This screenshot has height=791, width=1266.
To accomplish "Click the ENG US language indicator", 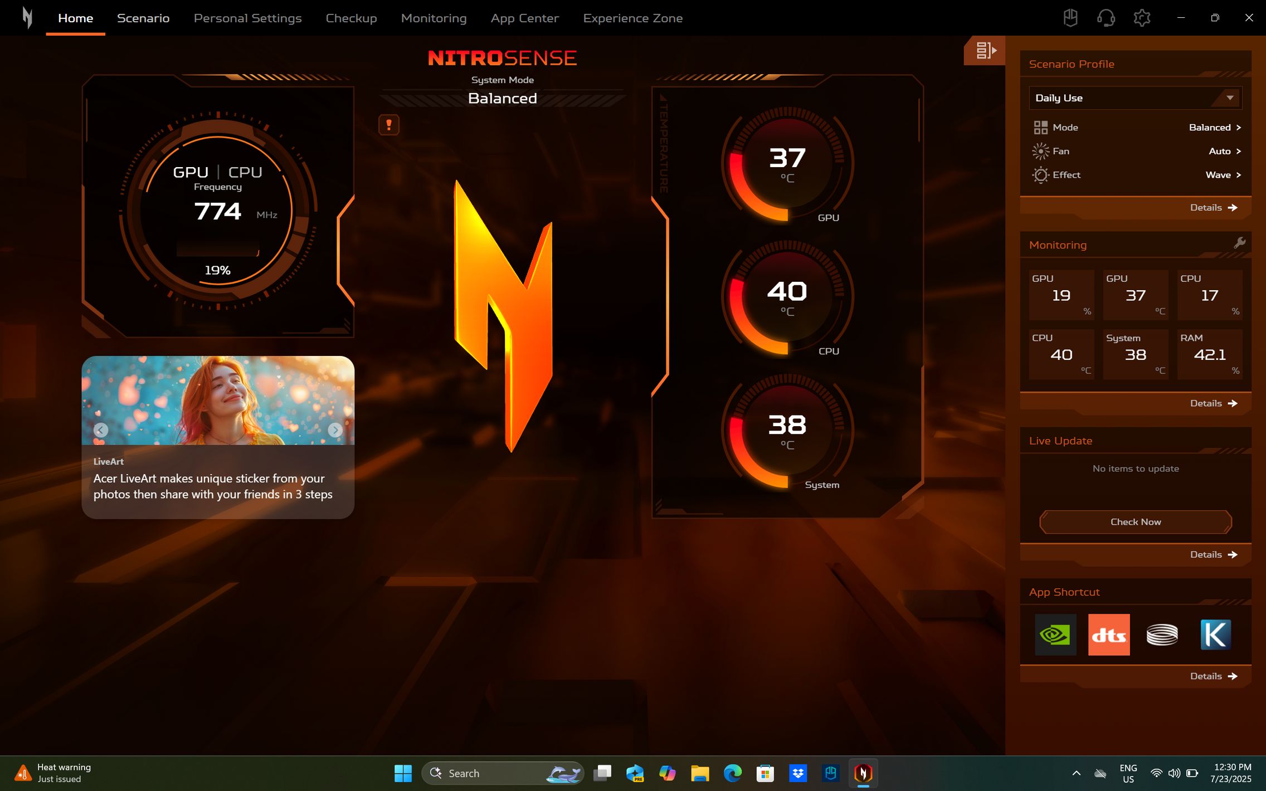I will coord(1128,773).
